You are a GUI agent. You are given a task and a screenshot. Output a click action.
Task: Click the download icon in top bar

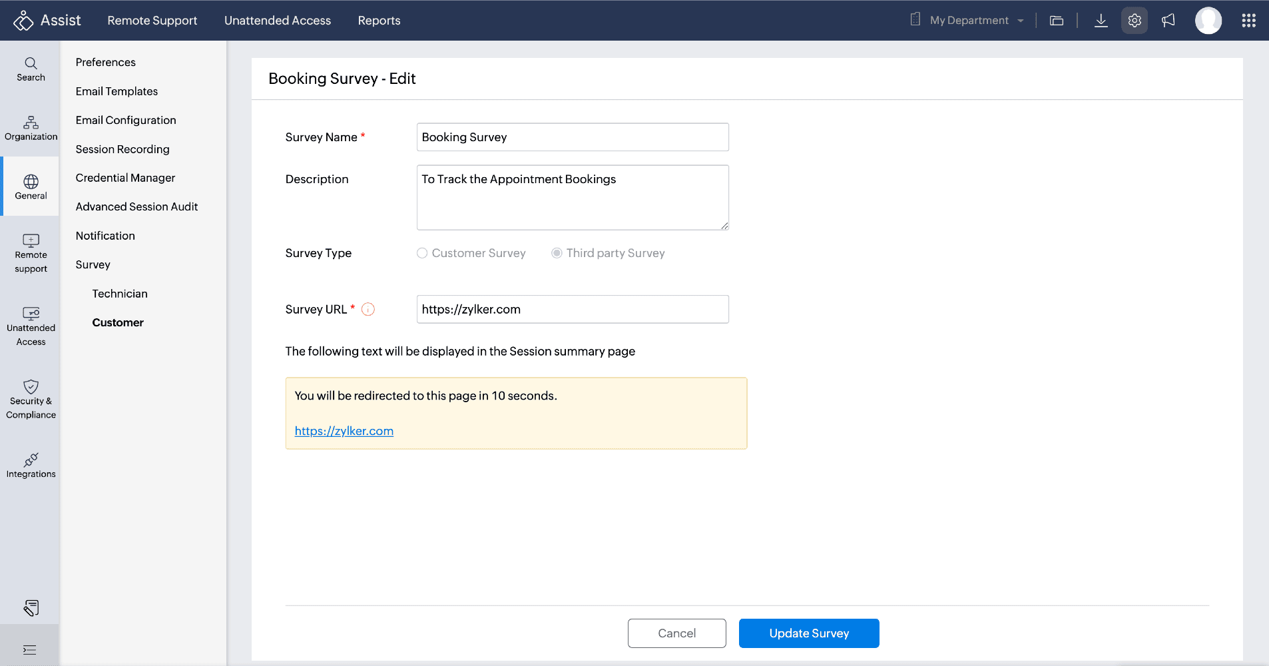(1101, 21)
